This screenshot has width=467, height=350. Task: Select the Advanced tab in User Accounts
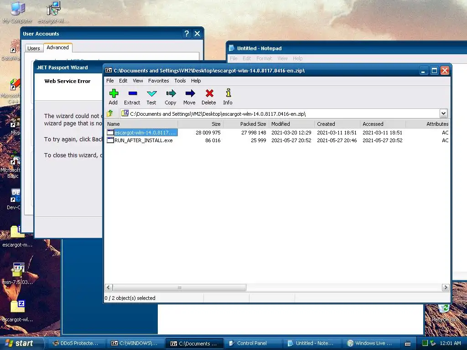[58, 47]
